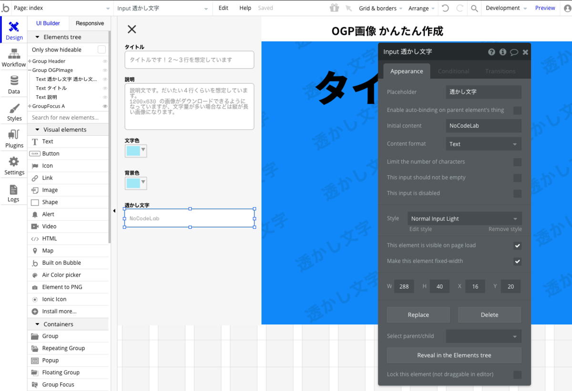Image resolution: width=572 pixels, height=391 pixels.
Task: Close the preview panel with X icon
Action: coord(132,29)
